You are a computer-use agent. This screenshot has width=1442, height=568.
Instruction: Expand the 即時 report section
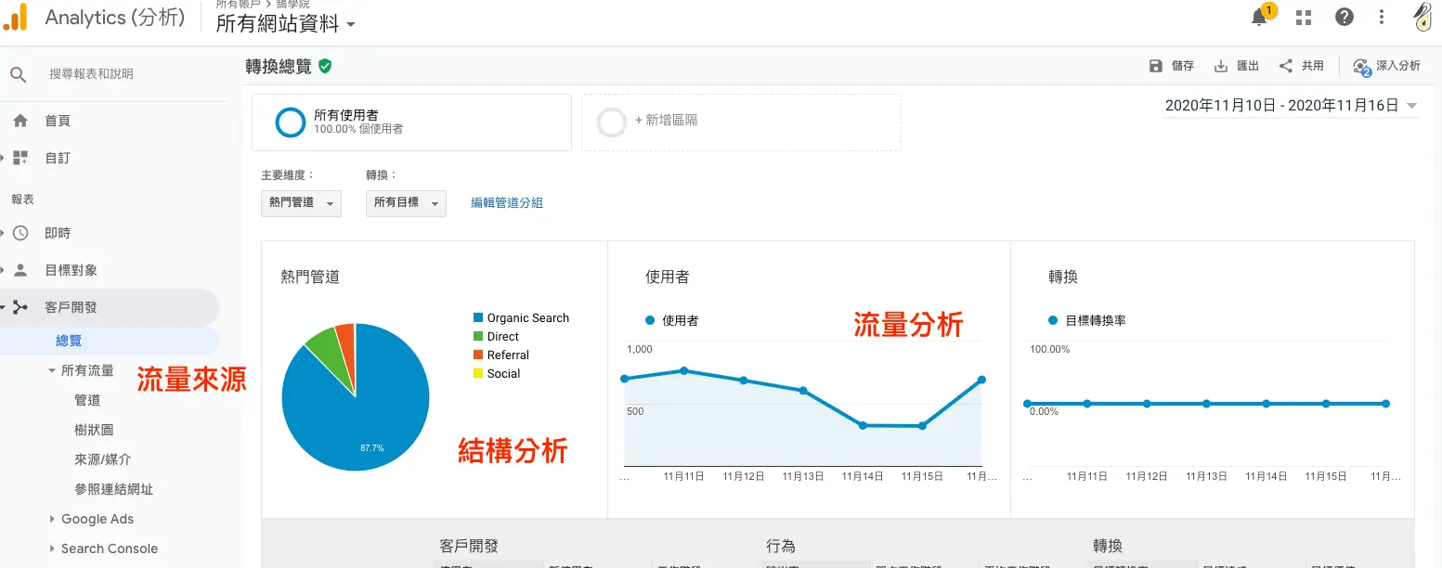point(3,233)
